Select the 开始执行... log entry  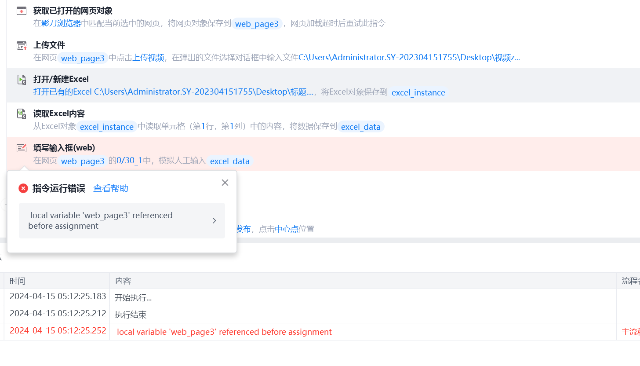coord(133,298)
